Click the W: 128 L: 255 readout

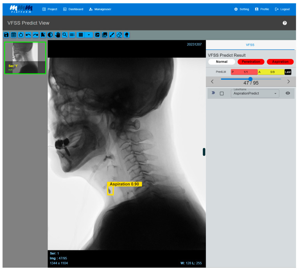click(191, 263)
